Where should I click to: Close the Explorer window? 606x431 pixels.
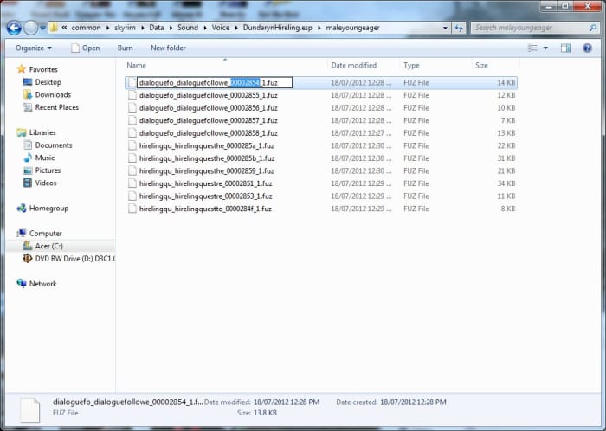(x=588, y=6)
